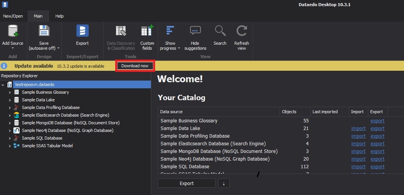
Task: Collapse the testreposvn.dataedo repository node
Action: pos(3,84)
